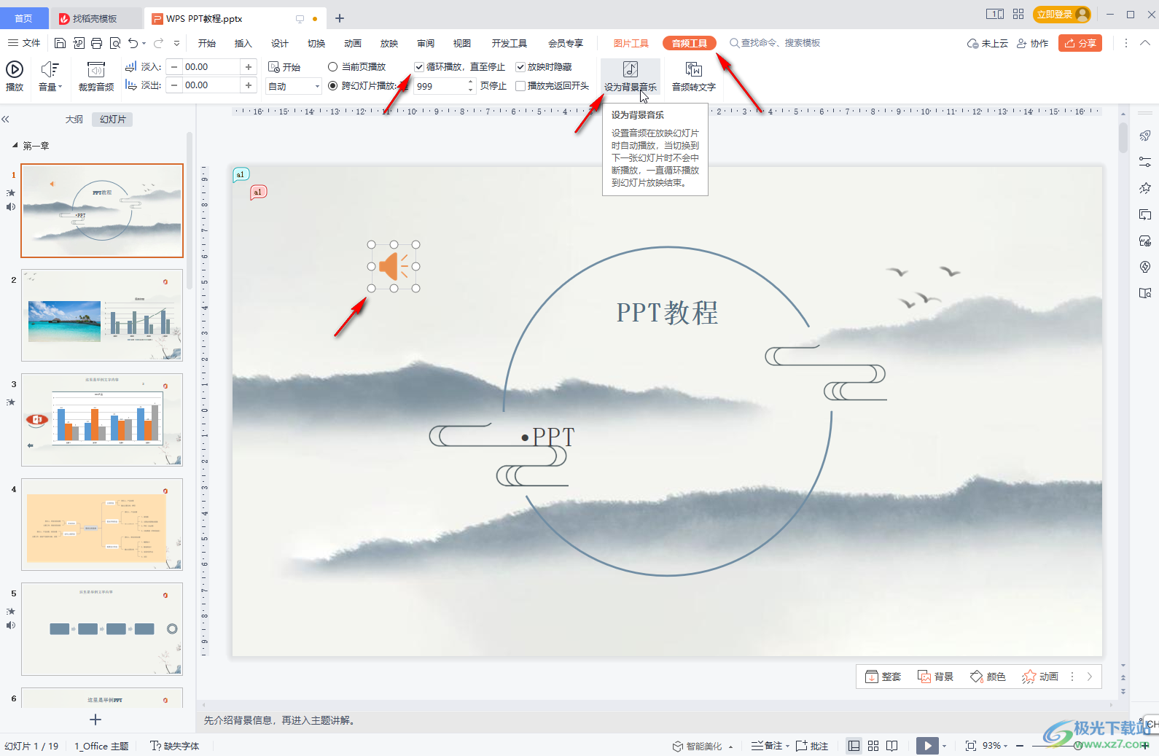Expand the Volume dropdown arrow
This screenshot has width=1159, height=756.
(x=61, y=87)
